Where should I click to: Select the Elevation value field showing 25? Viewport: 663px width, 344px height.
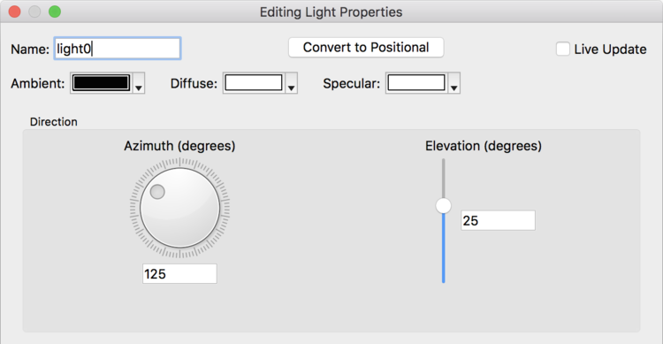[x=498, y=220]
